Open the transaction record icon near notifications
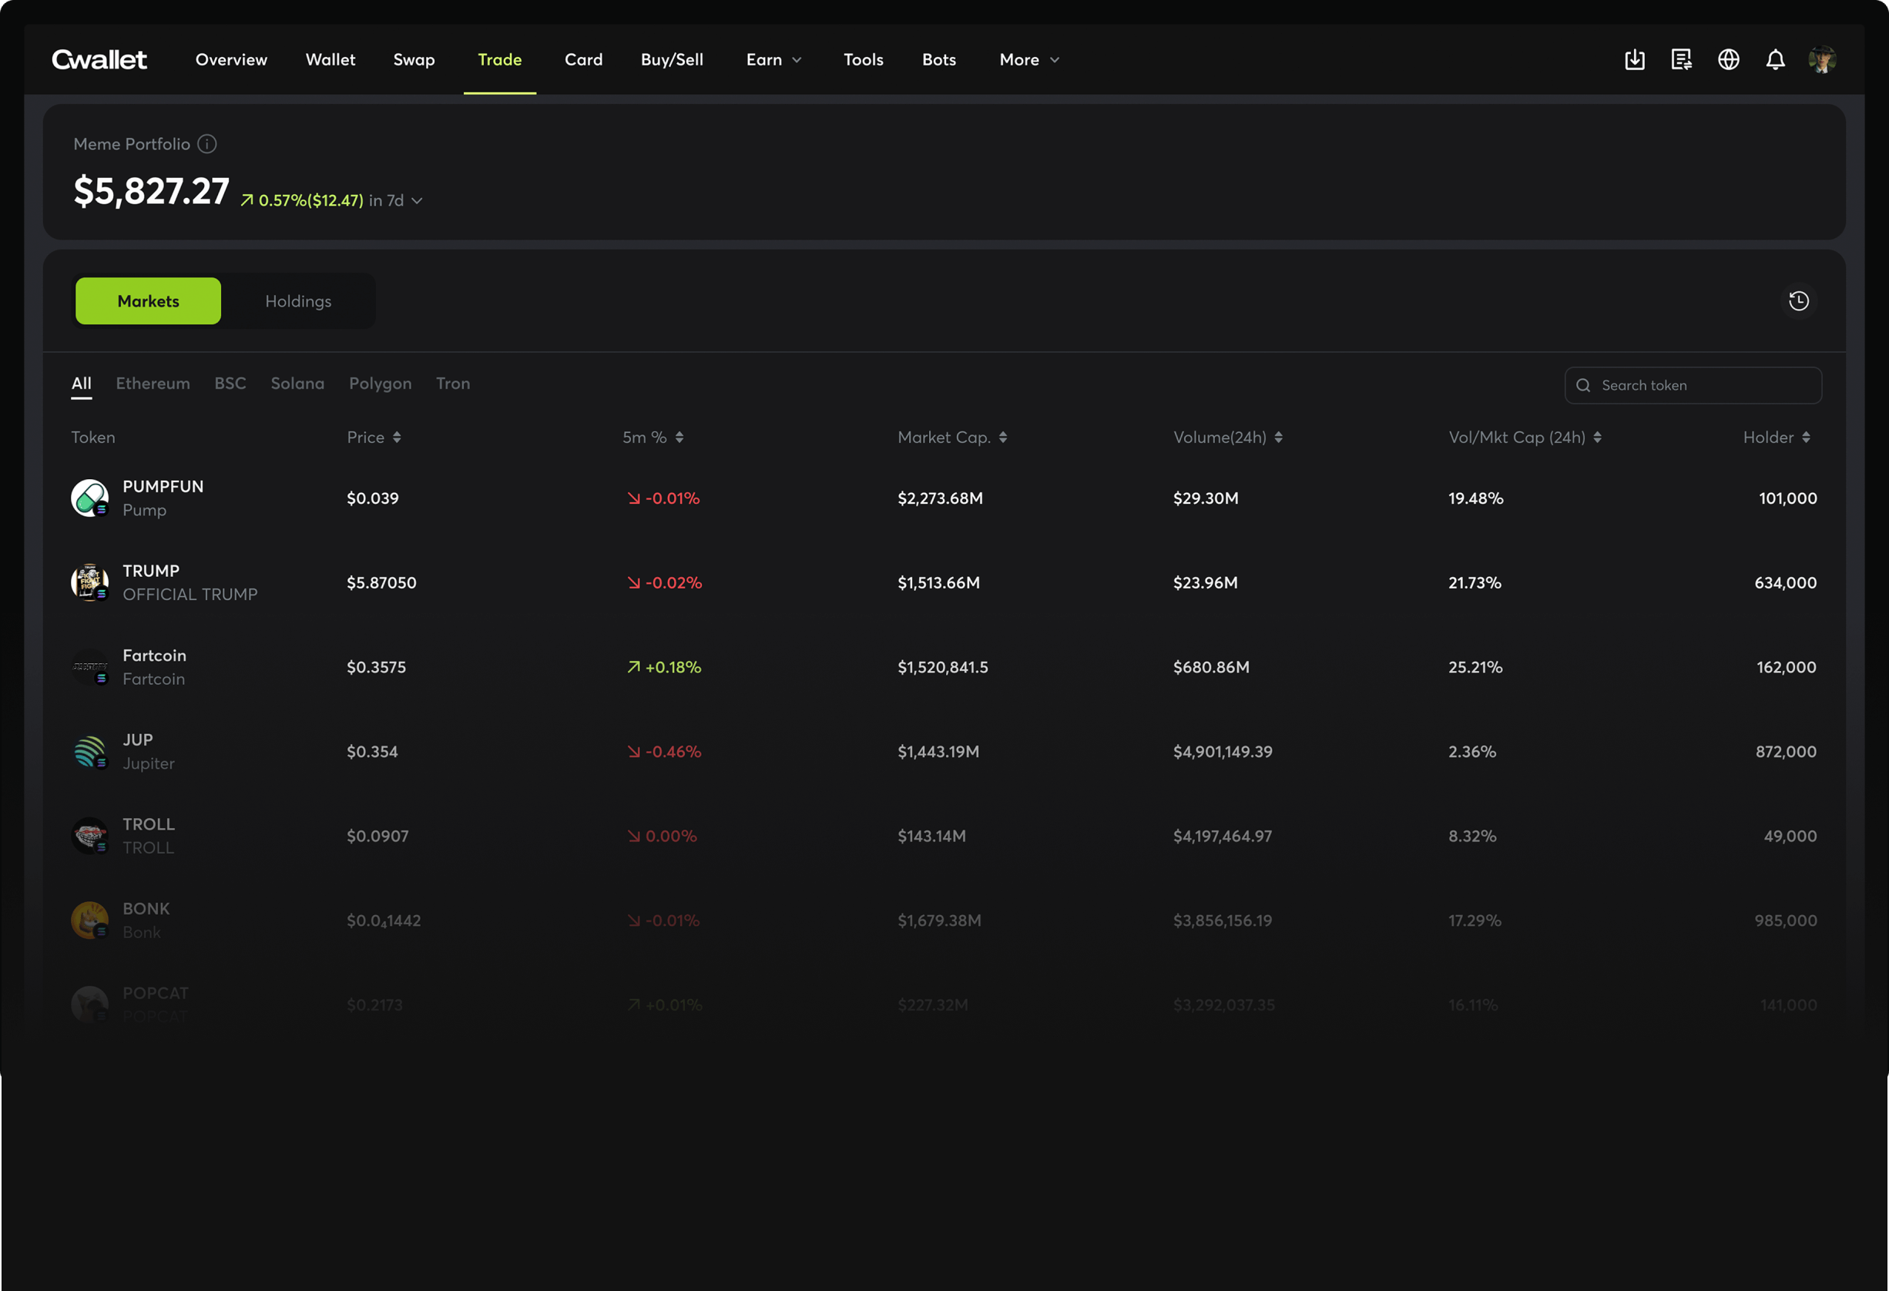The image size is (1889, 1291). 1682,59
